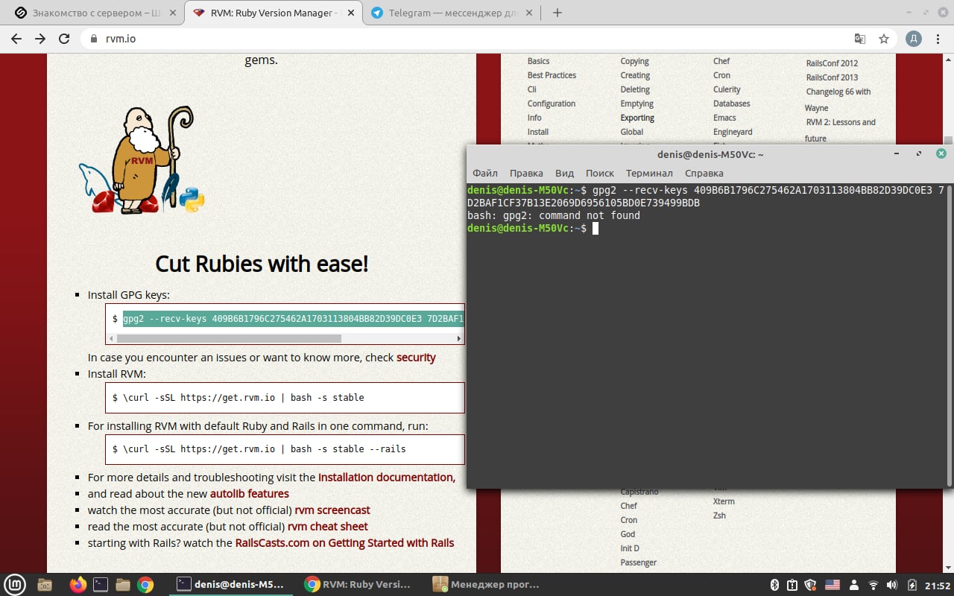Image resolution: width=954 pixels, height=596 pixels.
Task: Open the Google Translate page icon
Action: (x=860, y=39)
